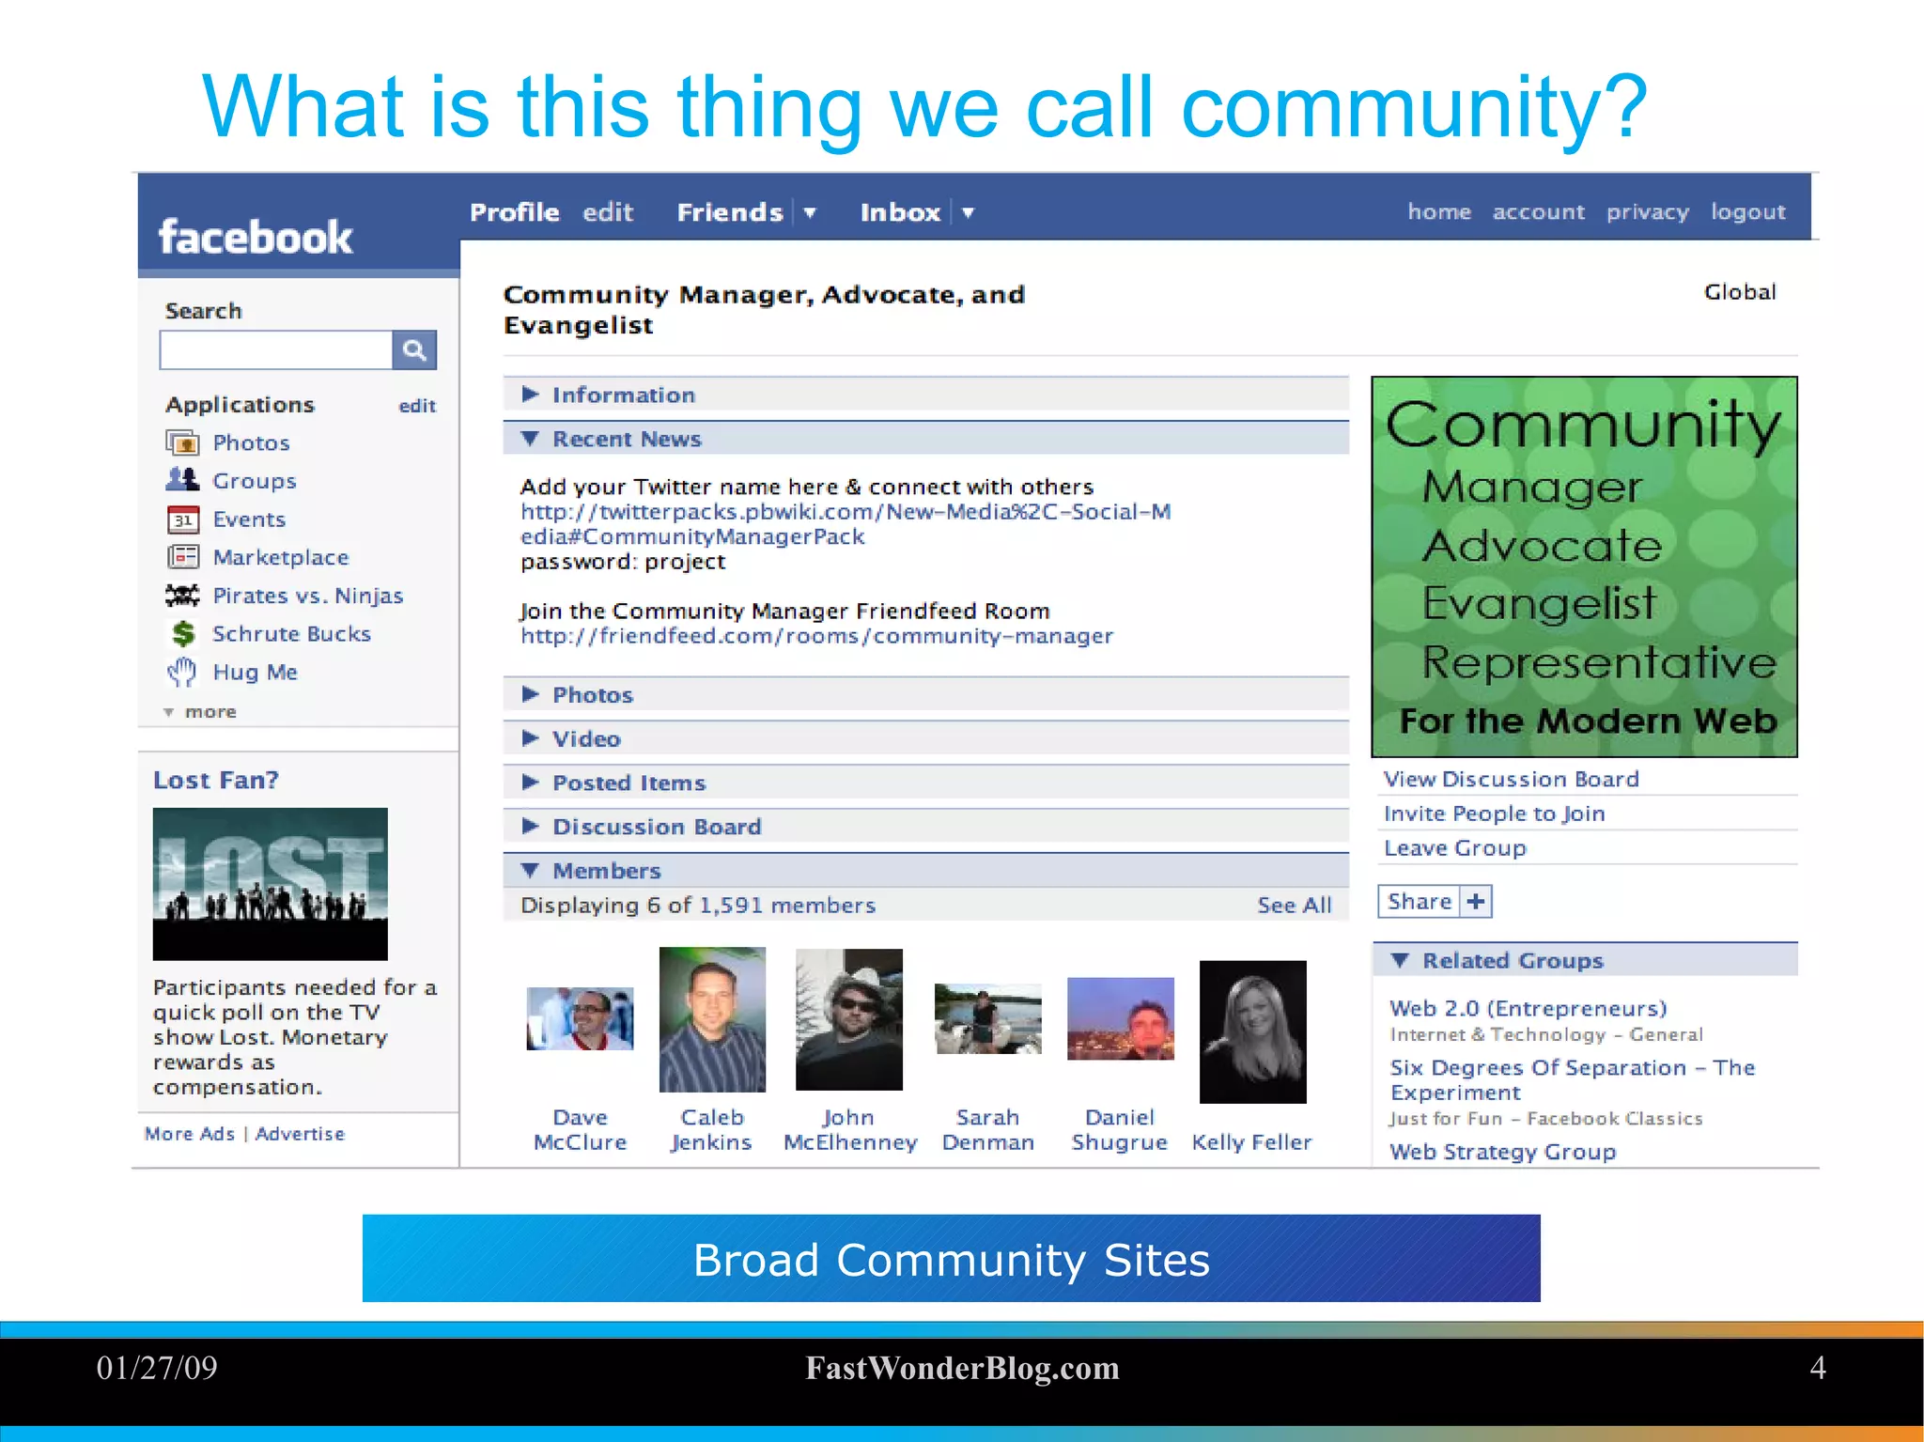The width and height of the screenshot is (1924, 1442).
Task: Click Dave McClure name link
Action: point(580,1130)
